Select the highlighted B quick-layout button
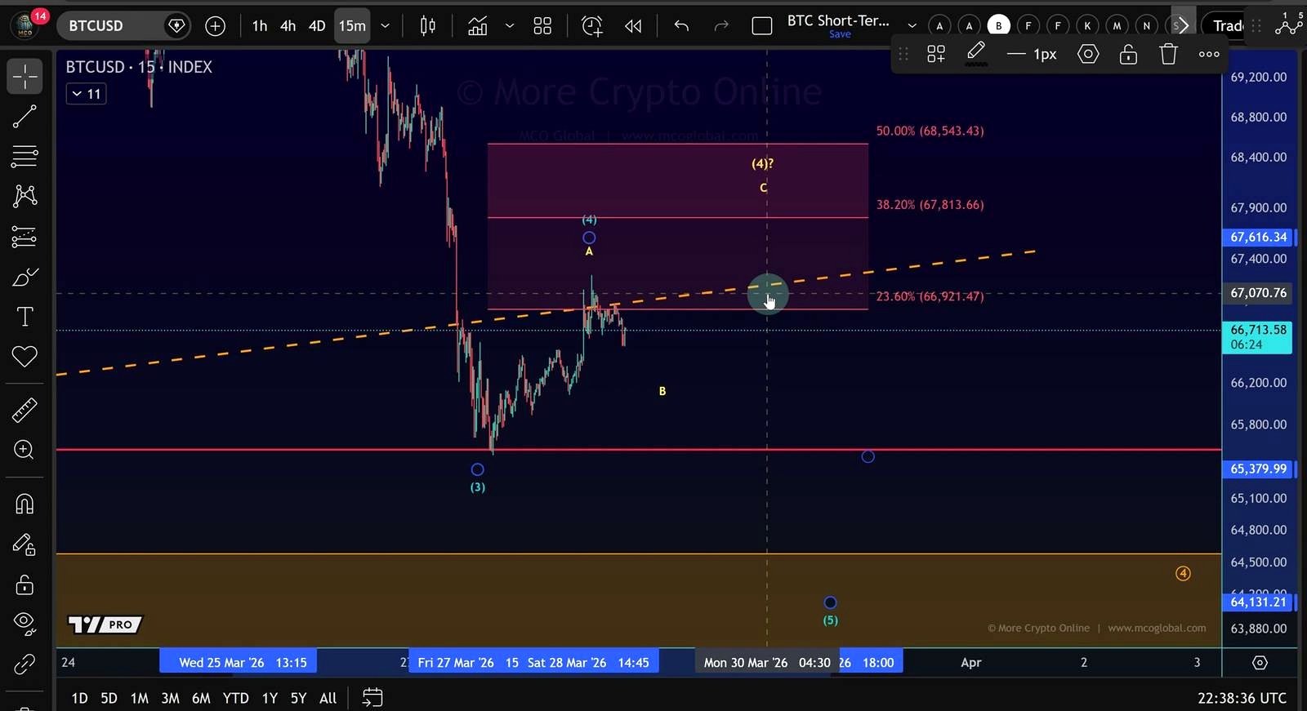The width and height of the screenshot is (1307, 711). pos(998,26)
